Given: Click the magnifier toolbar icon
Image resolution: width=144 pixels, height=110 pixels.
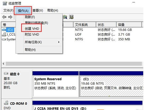Looking at the screenshot, I should click(x=65, y=17).
